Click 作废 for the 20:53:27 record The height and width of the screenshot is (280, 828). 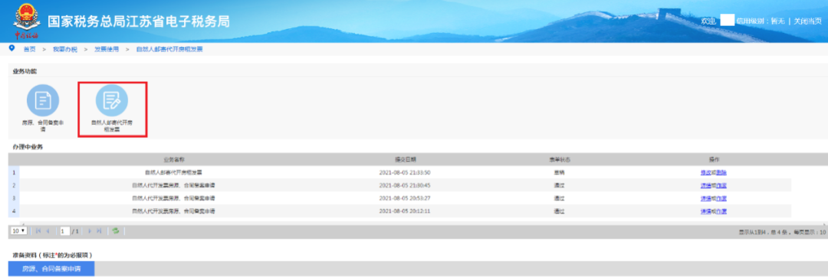[722, 198]
